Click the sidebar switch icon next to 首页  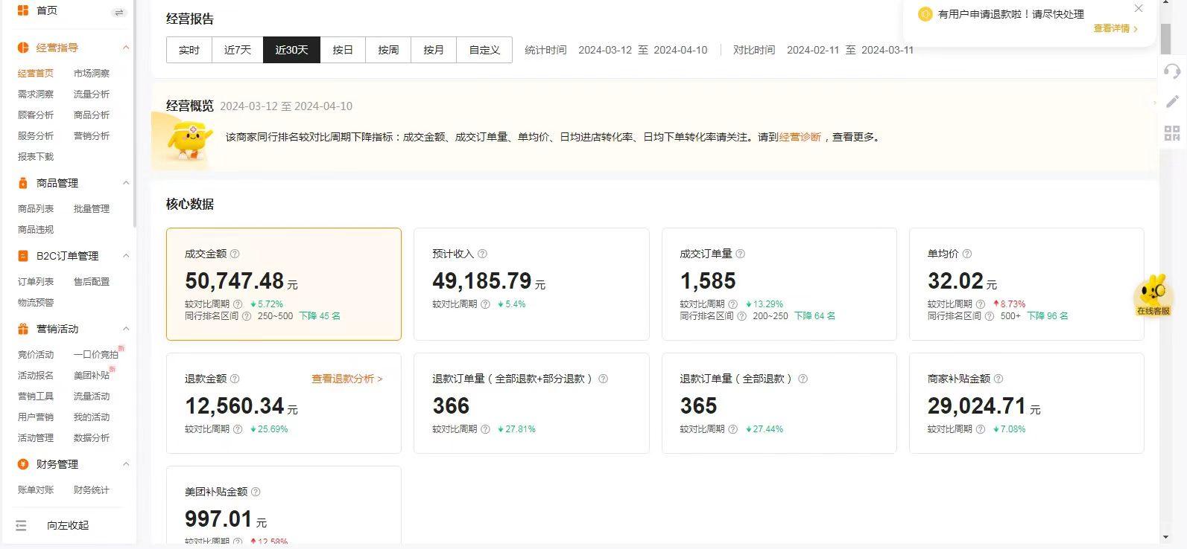118,12
